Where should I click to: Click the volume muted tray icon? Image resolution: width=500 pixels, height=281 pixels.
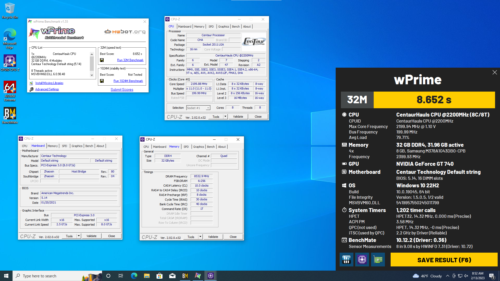(x=466, y=276)
